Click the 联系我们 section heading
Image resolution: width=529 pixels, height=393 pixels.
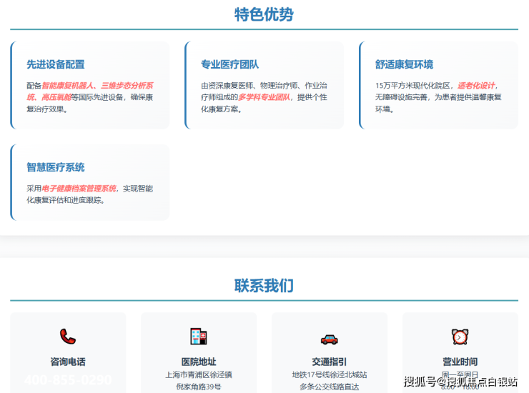(264, 286)
